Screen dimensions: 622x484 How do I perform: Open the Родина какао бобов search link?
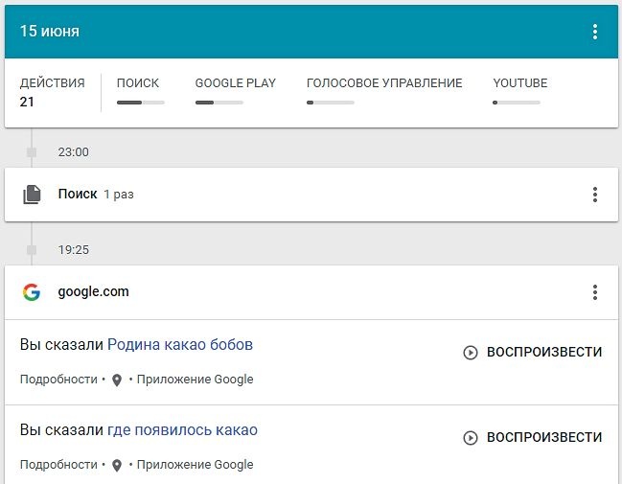click(179, 344)
